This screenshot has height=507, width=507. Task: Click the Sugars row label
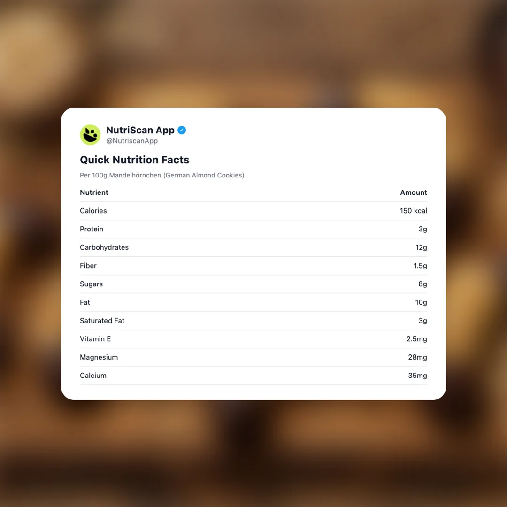coord(91,284)
